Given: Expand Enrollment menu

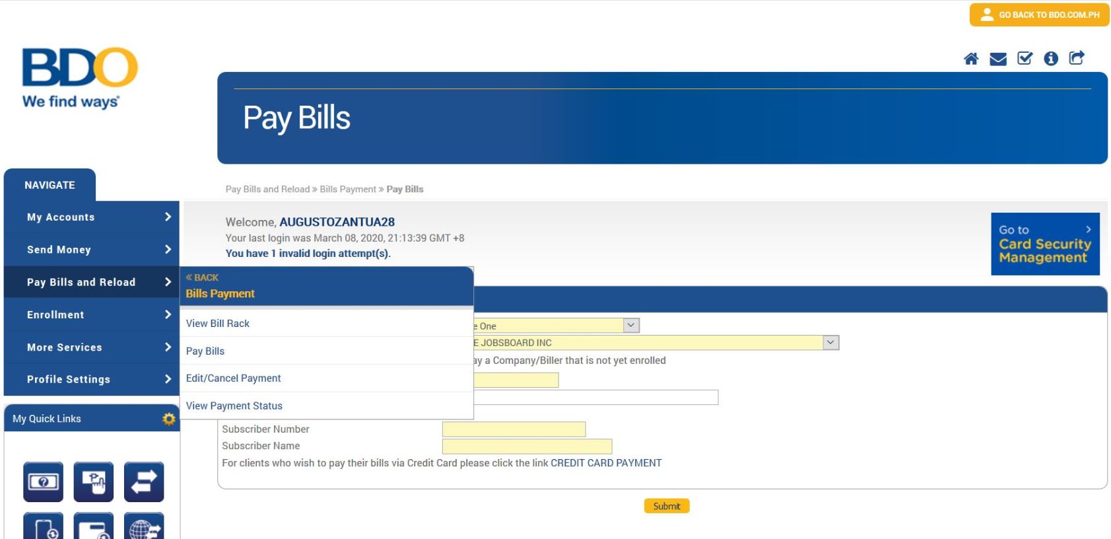Looking at the screenshot, I should pos(92,314).
